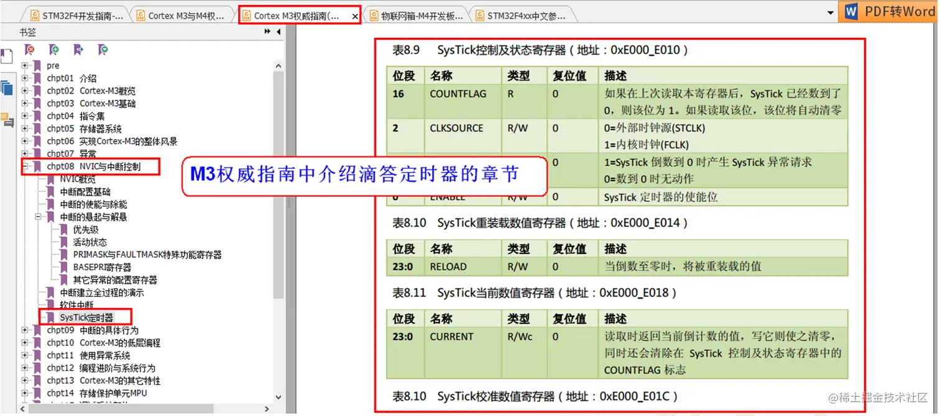
Task: Open 优先级 bookmark
Action: tap(86, 230)
